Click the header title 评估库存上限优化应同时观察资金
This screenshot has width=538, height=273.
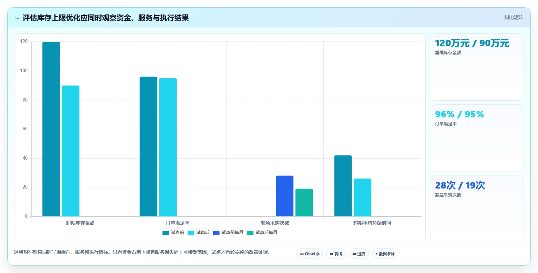click(106, 18)
